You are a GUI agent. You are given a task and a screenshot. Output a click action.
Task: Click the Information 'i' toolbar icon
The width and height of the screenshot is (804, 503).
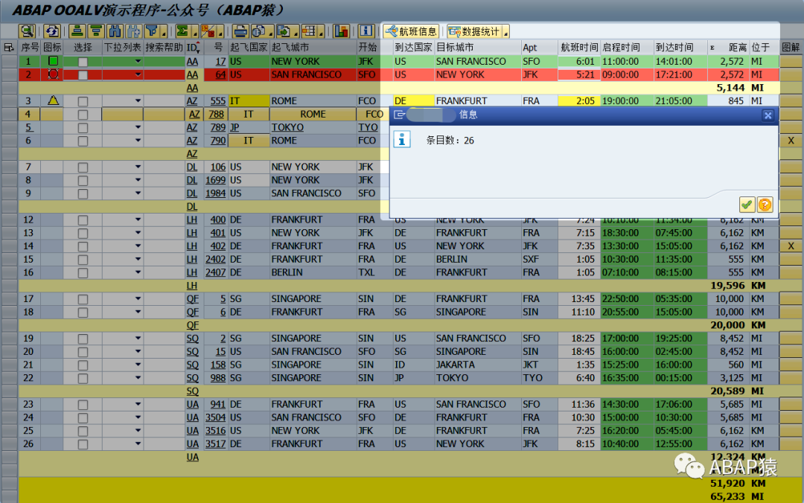pos(366,31)
